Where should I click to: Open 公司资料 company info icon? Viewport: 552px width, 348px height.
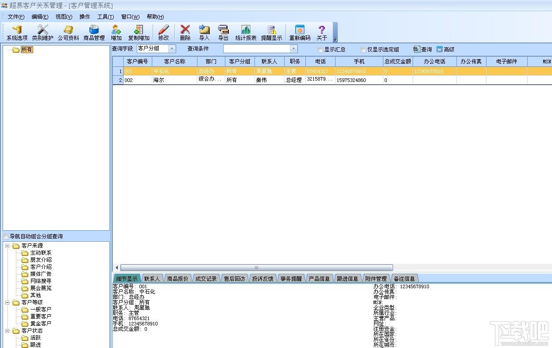[x=68, y=33]
